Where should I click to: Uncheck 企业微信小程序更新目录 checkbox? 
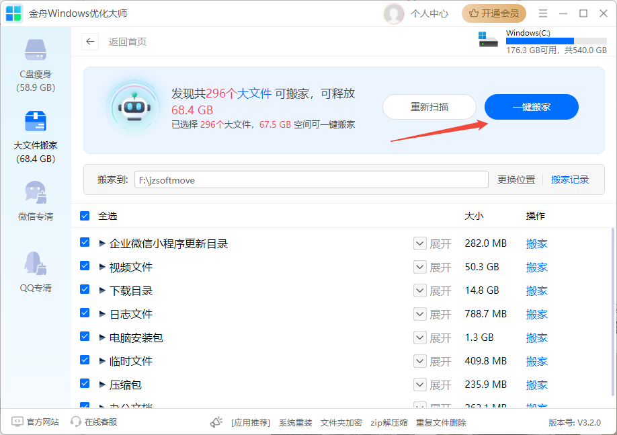85,242
